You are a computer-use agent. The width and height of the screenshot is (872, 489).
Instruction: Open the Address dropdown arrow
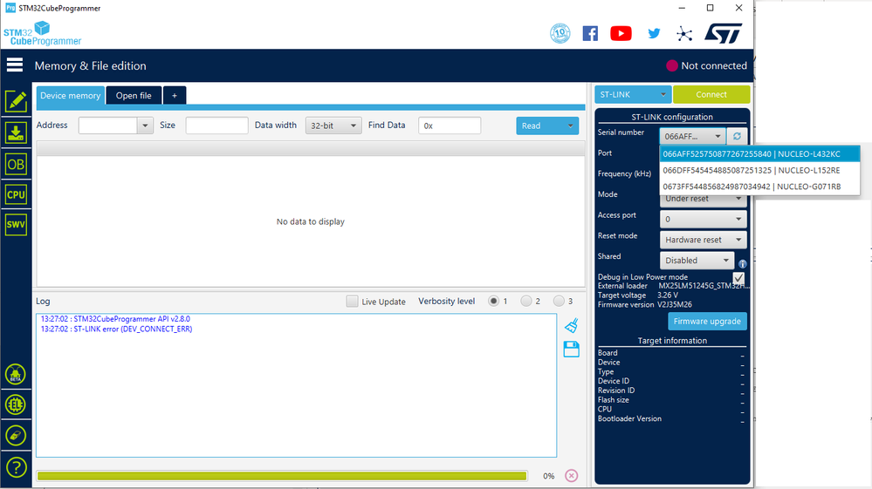[145, 126]
